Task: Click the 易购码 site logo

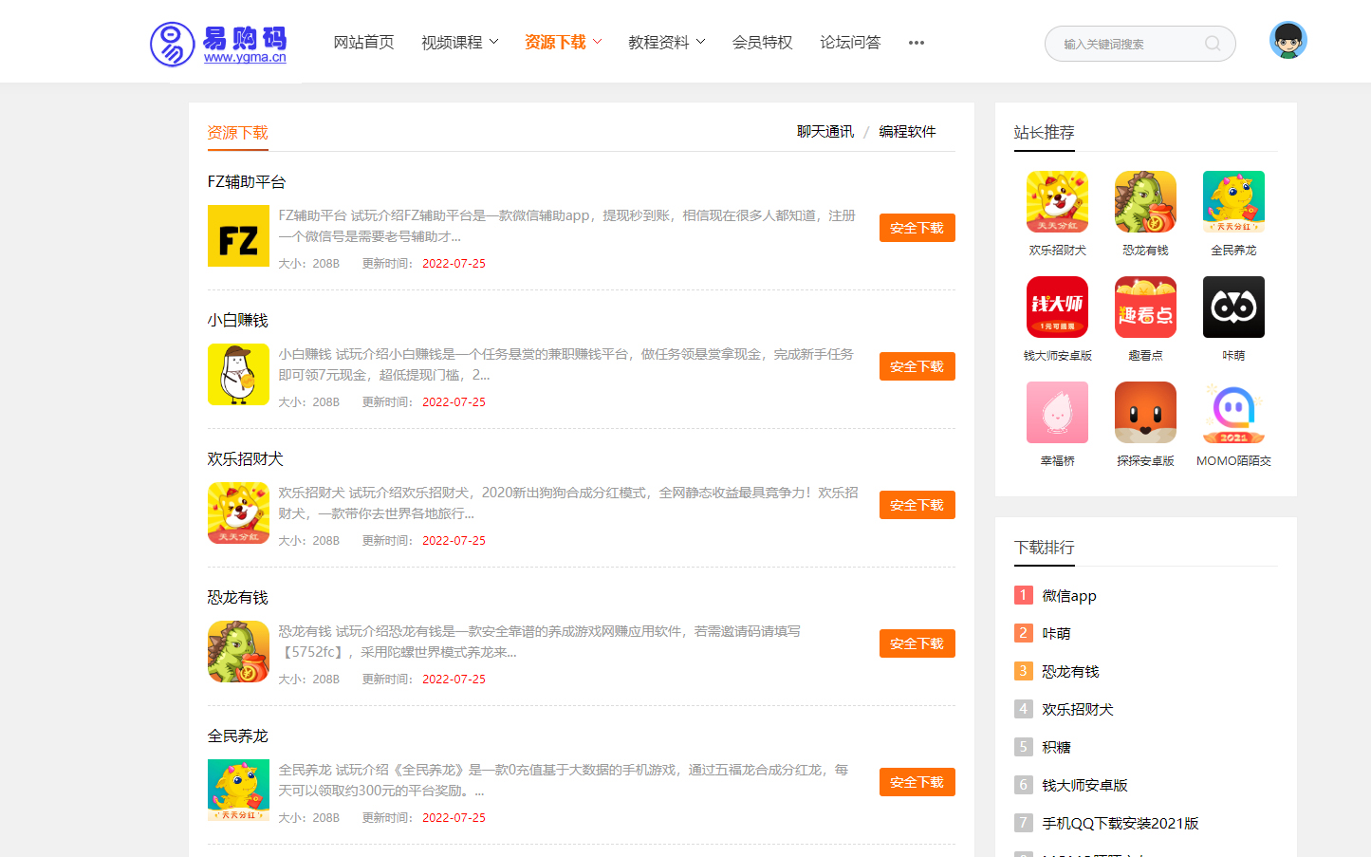Action: coord(218,44)
